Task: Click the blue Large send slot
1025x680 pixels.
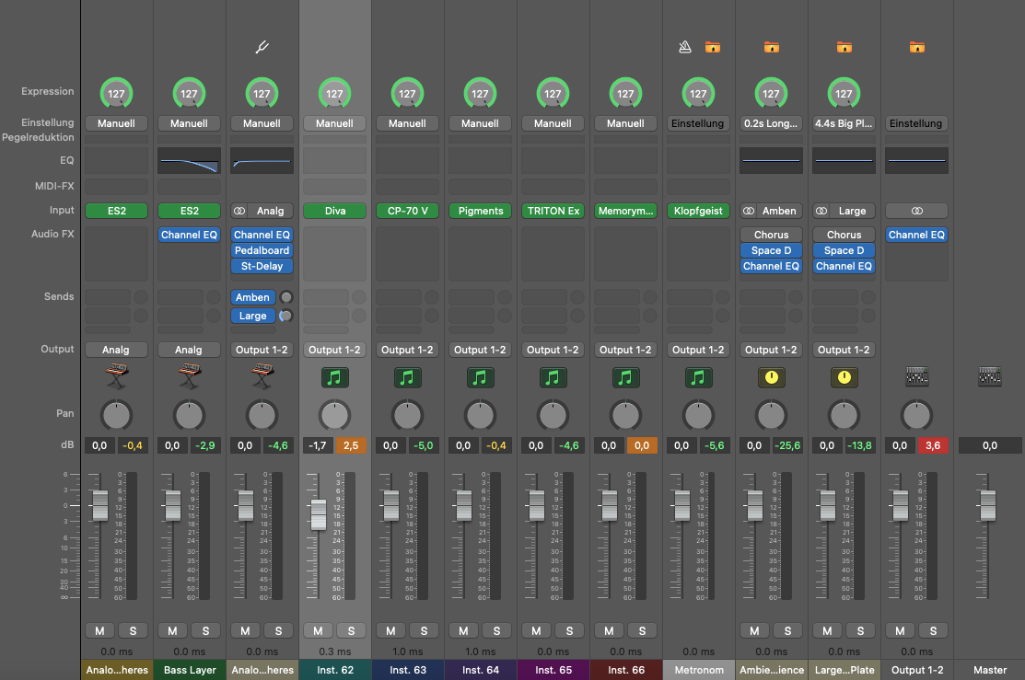Action: tap(253, 316)
